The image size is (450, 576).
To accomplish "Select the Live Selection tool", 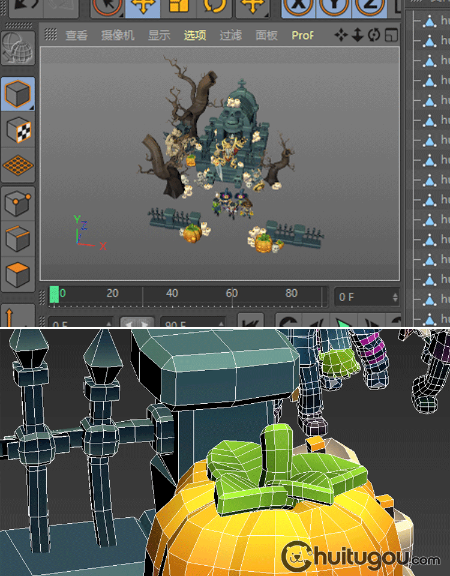I will 107,7.
